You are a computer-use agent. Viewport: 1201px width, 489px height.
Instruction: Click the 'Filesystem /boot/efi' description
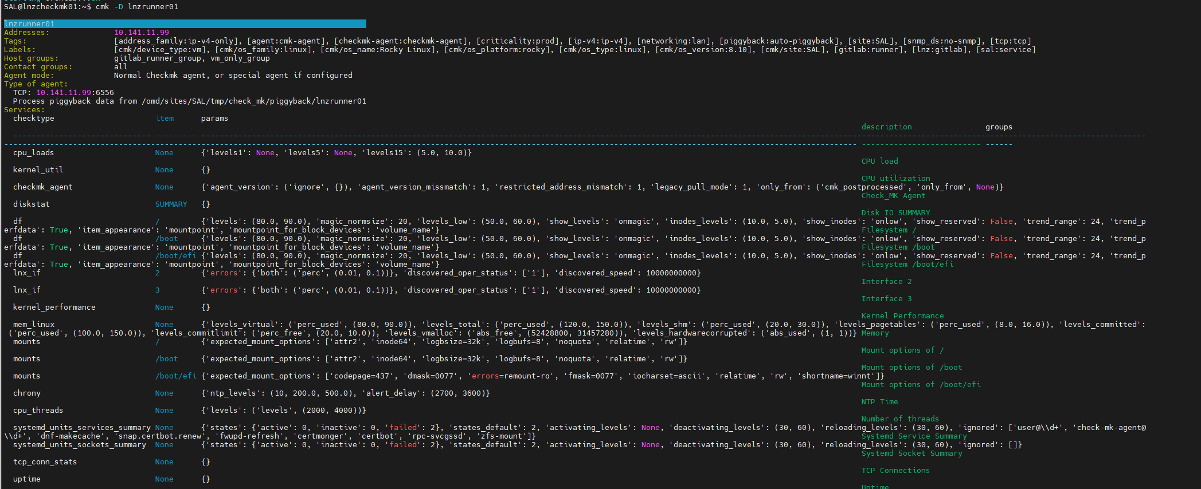click(x=907, y=265)
